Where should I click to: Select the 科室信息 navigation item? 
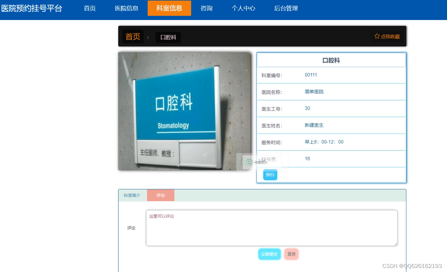pyautogui.click(x=169, y=8)
